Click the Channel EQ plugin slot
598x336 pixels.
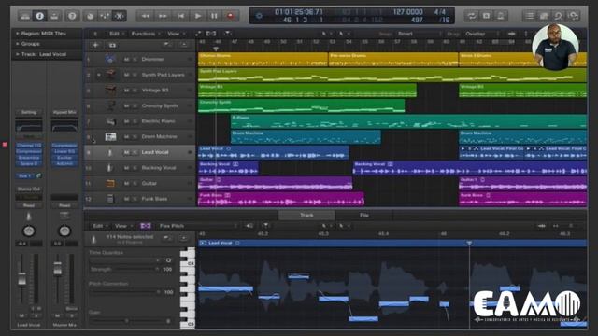[x=29, y=146]
